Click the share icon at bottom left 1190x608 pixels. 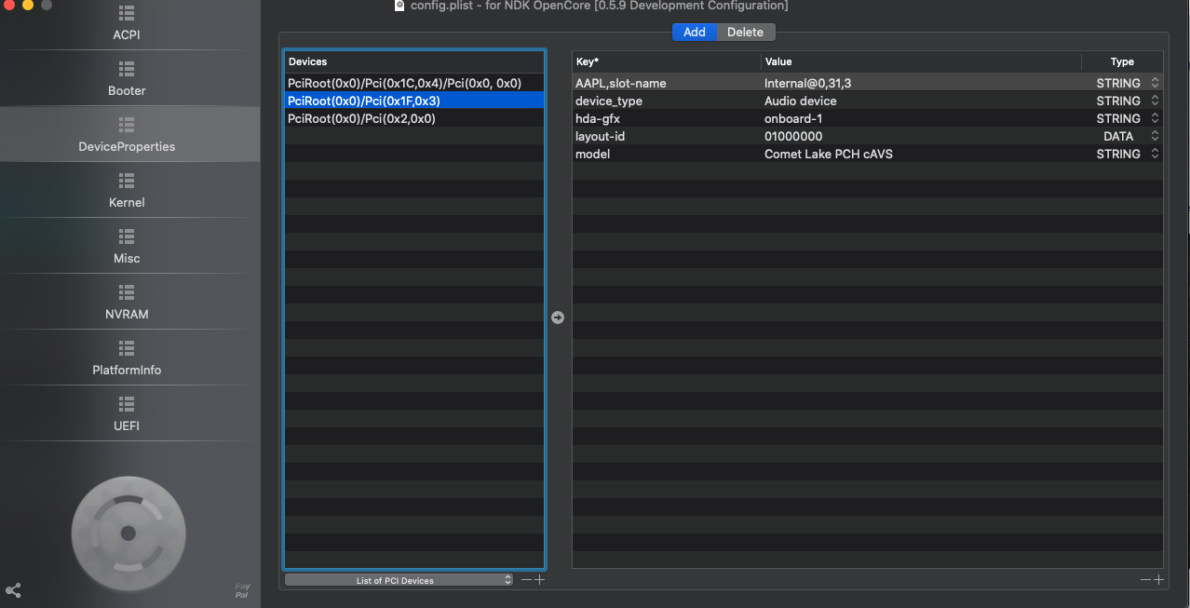[x=14, y=590]
